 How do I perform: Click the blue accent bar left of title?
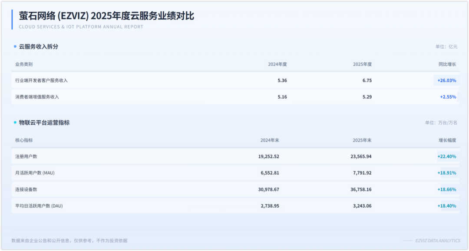pyautogui.click(x=12, y=20)
